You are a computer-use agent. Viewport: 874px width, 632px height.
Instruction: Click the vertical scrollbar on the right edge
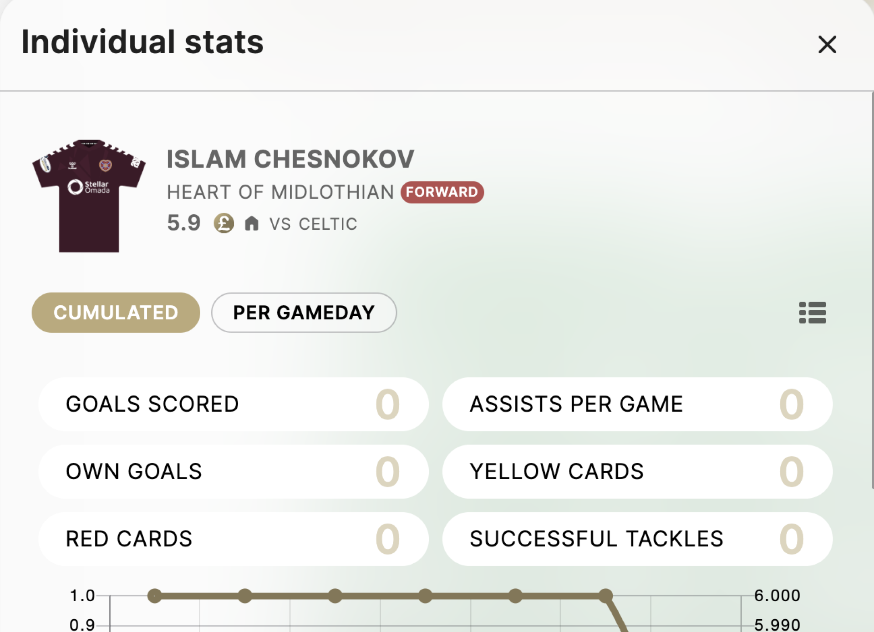point(872,291)
